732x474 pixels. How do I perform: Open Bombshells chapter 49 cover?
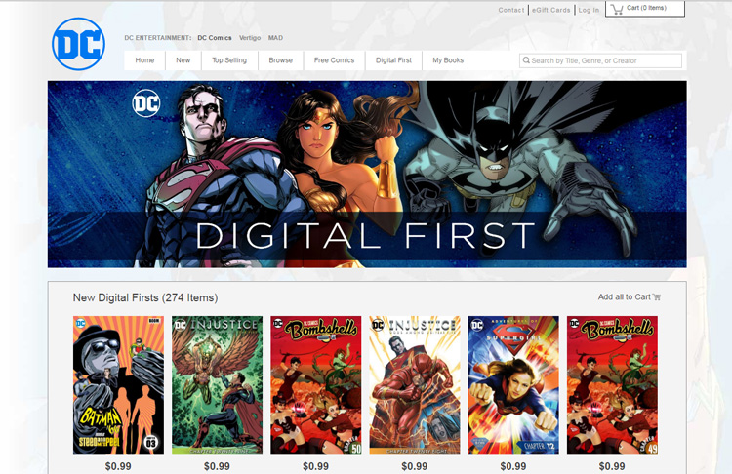pyautogui.click(x=612, y=385)
